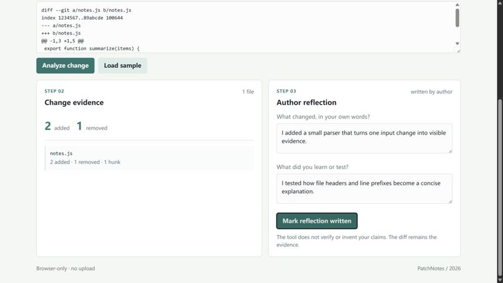Grab the 'learn or test' field resize handle
Image resolution: width=503 pixels, height=283 pixels.
[x=451, y=201]
